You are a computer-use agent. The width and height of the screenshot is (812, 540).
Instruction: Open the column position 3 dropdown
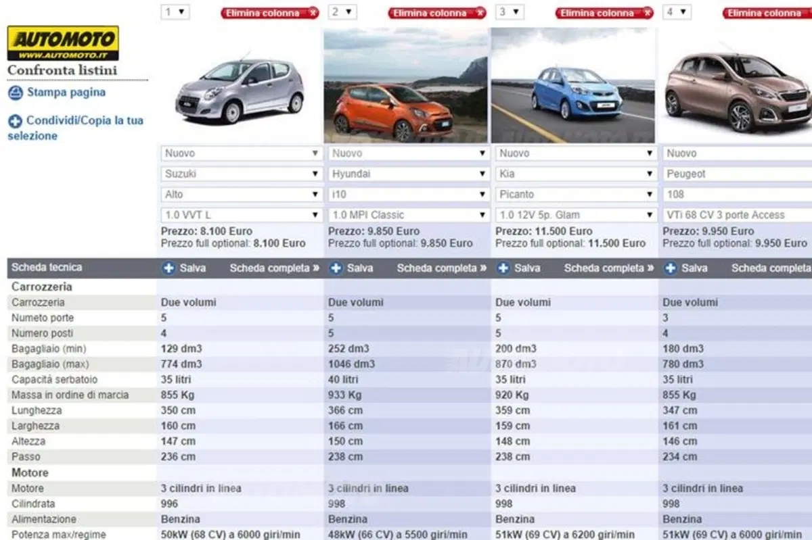[510, 11]
